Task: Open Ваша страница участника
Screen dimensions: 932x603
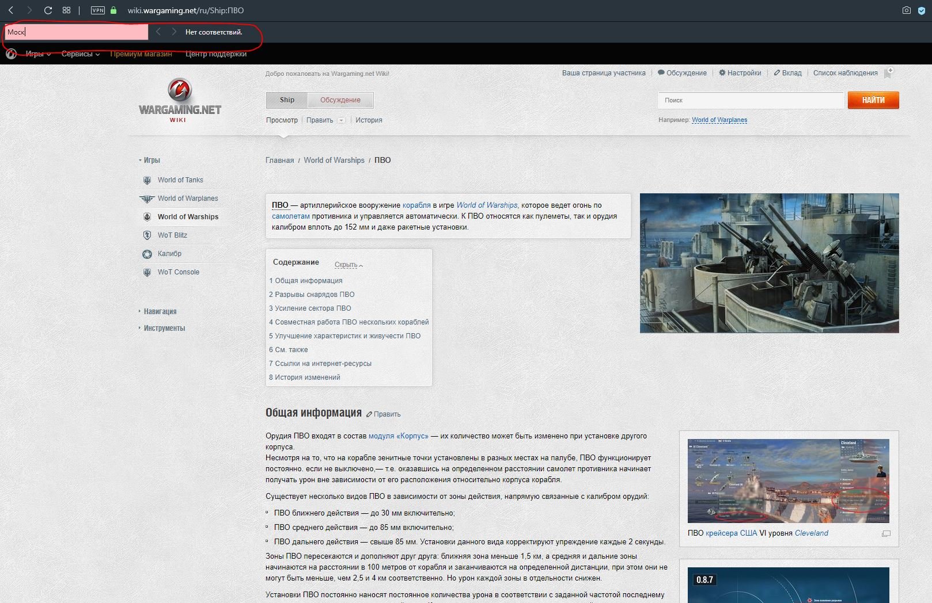Action: [x=604, y=73]
